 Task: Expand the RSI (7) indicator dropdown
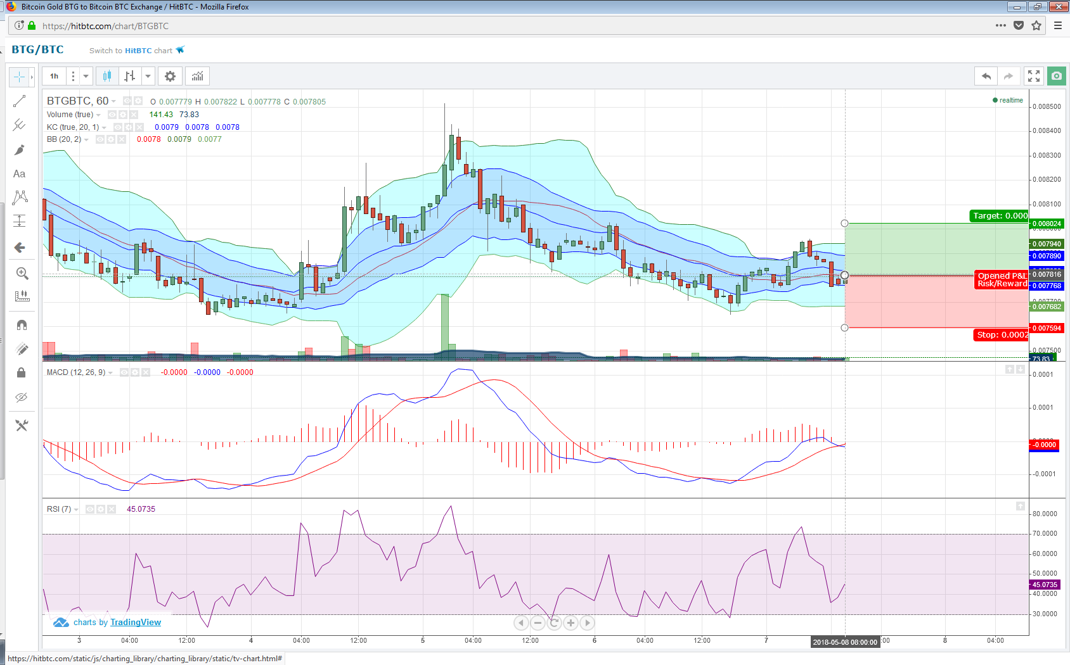tap(76, 510)
